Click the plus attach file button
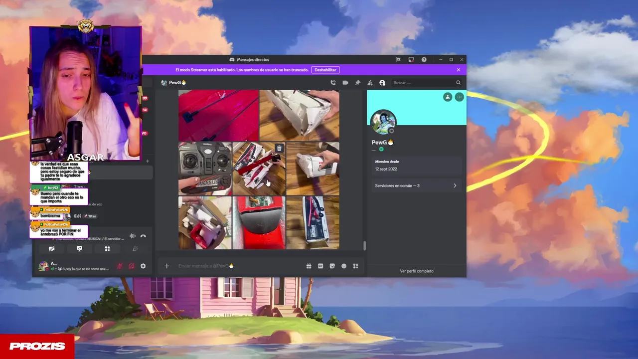 coord(166,266)
